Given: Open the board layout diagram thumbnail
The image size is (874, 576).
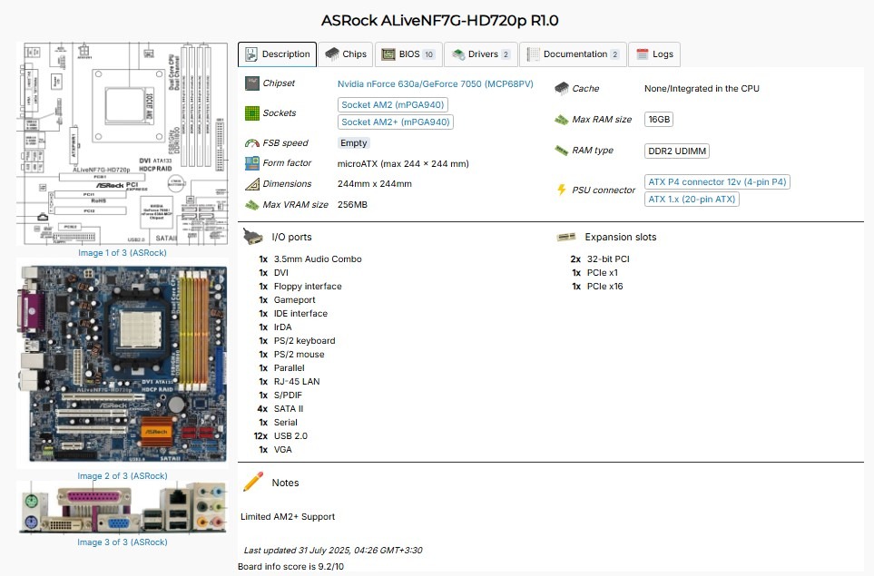Looking at the screenshot, I should pyautogui.click(x=123, y=143).
